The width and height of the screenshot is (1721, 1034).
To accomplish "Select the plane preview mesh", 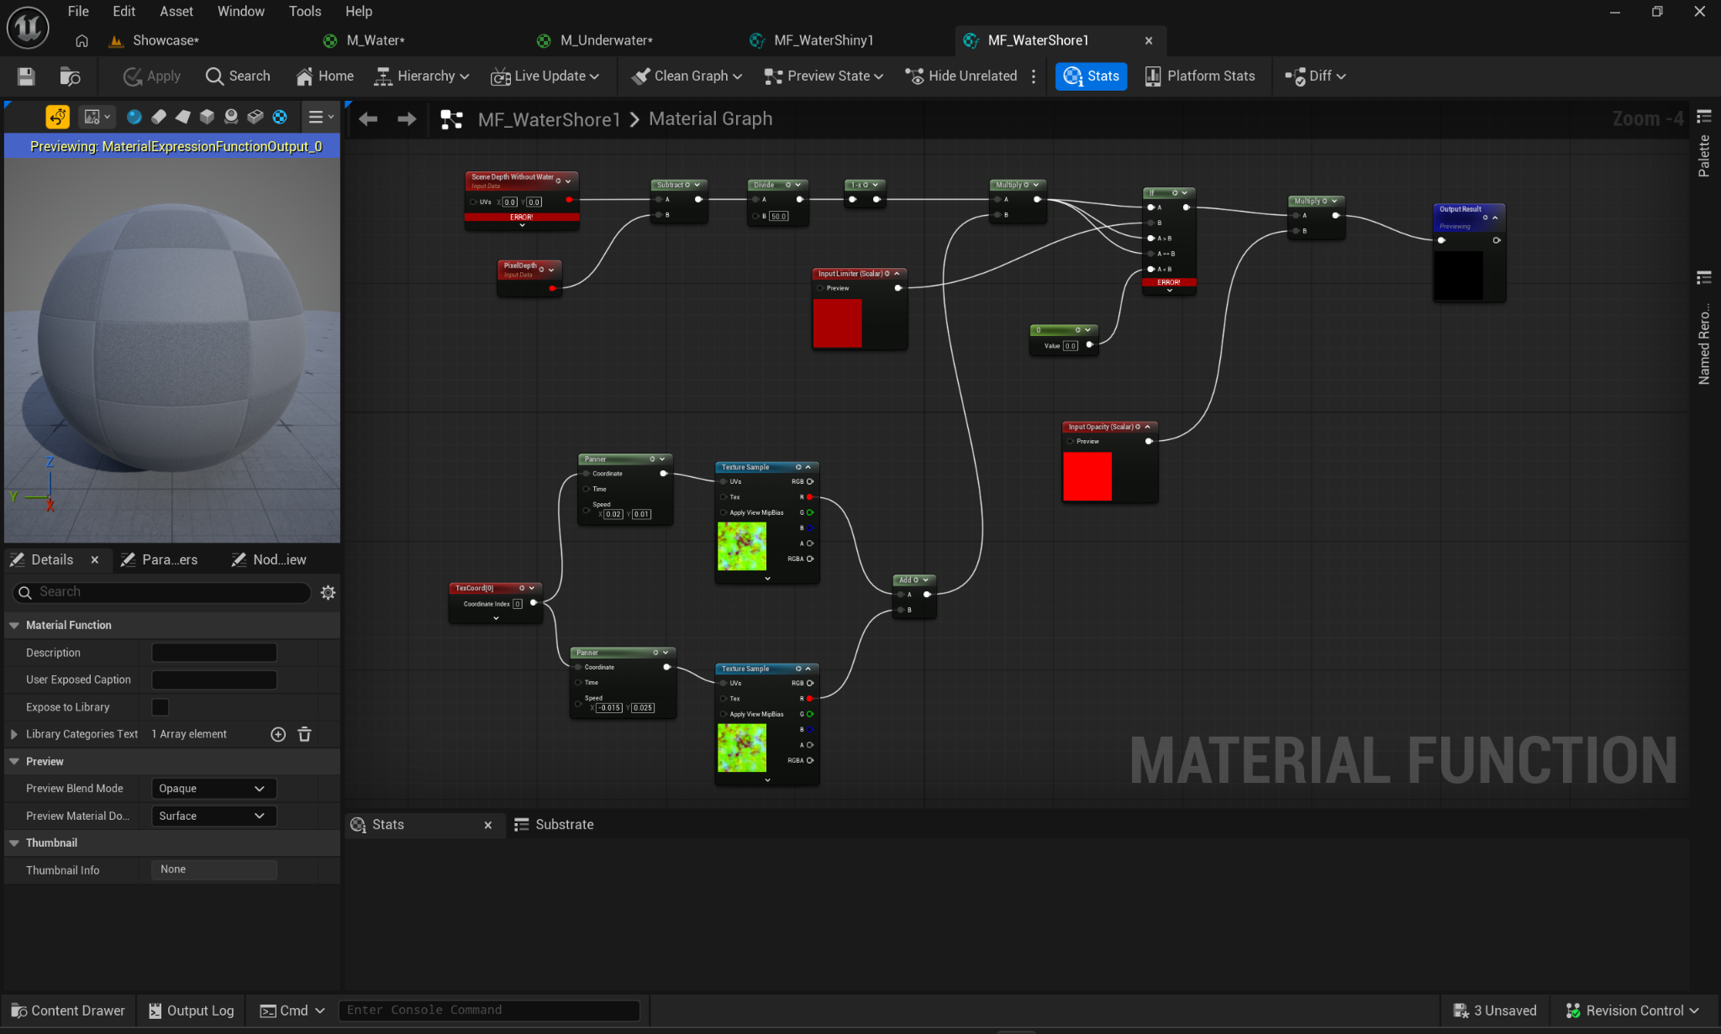I will point(182,117).
